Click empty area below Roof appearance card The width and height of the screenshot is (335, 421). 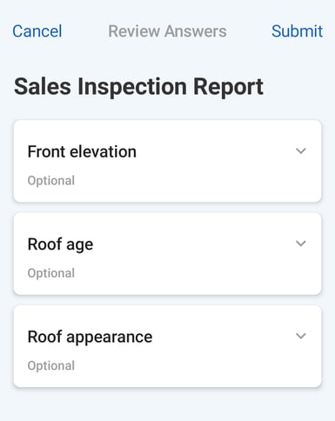point(168,404)
